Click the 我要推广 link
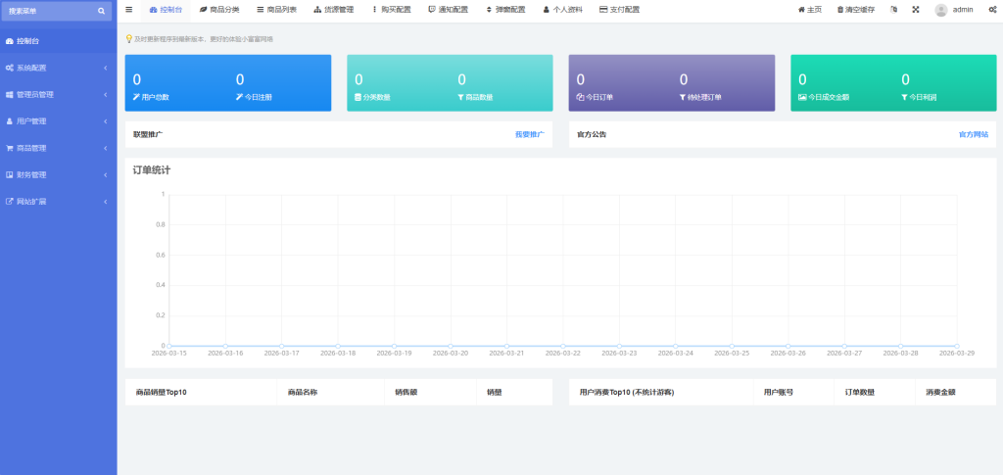This screenshot has width=1003, height=475. coord(529,134)
